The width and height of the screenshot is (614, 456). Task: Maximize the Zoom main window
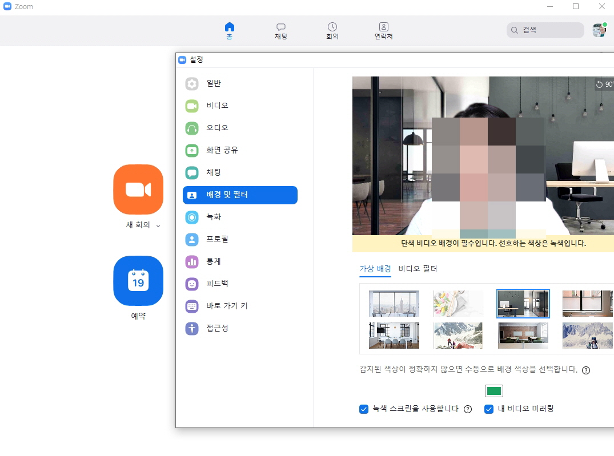[x=576, y=6]
